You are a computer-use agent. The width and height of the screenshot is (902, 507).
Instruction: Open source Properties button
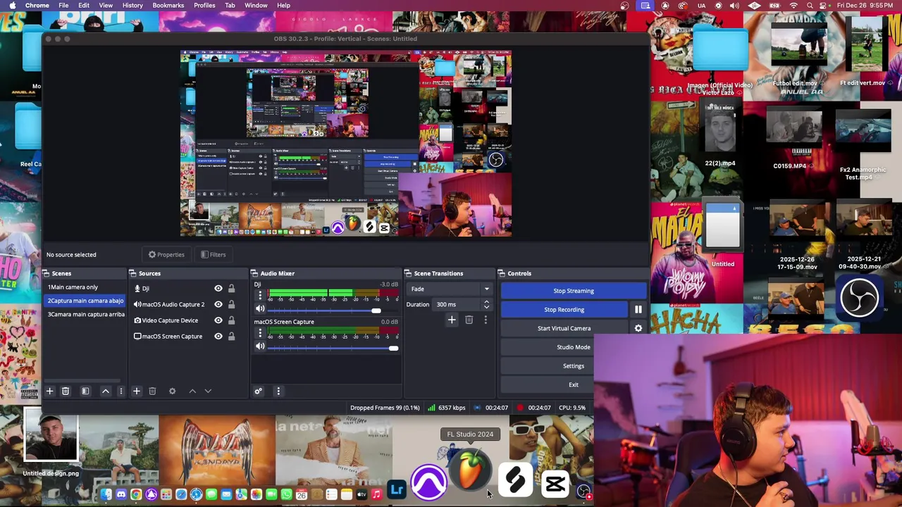coord(166,255)
